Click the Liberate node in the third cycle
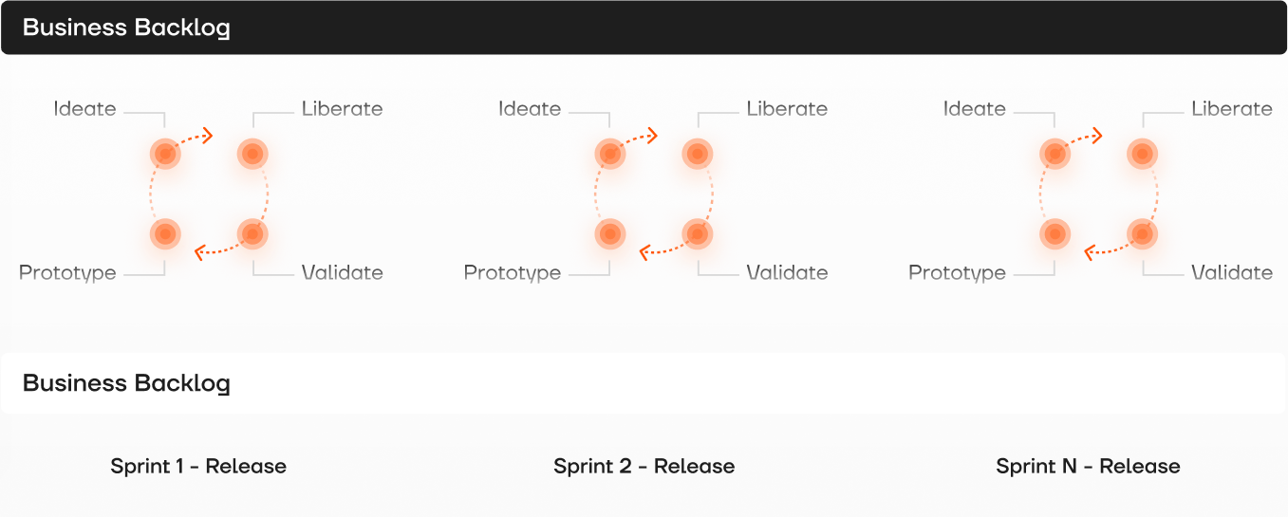The width and height of the screenshot is (1288, 517). 1143,153
